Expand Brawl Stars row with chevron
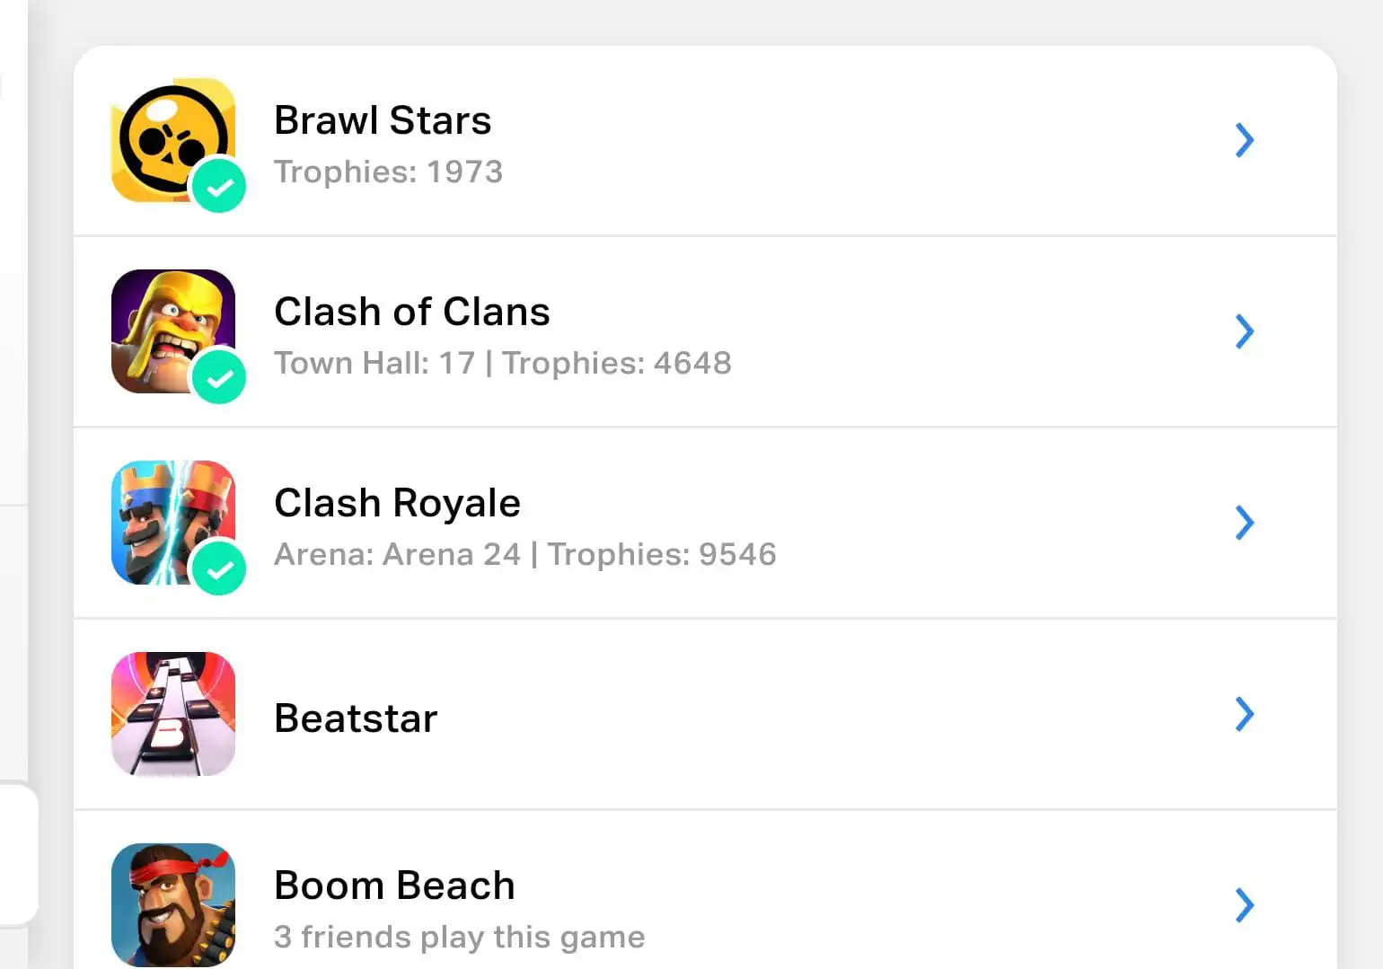Viewport: 1383px width, 969px height. point(1244,140)
